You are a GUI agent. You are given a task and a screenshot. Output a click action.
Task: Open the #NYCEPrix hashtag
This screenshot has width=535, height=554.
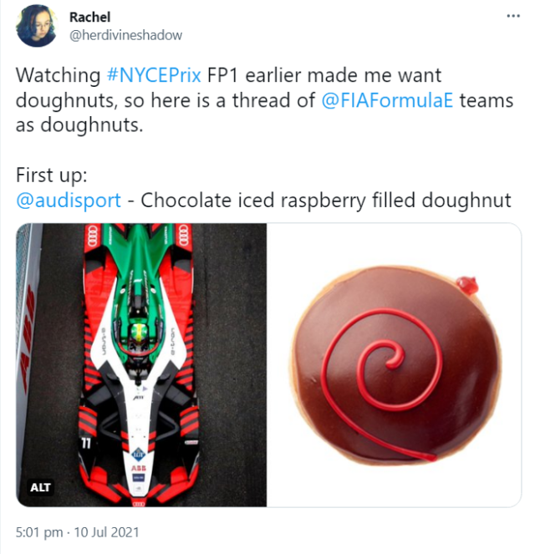154,74
